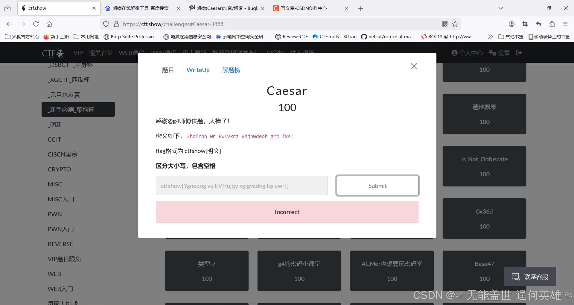Image resolution: width=574 pixels, height=305 pixels.
Task: Go back to the previous page
Action: pos(9,24)
